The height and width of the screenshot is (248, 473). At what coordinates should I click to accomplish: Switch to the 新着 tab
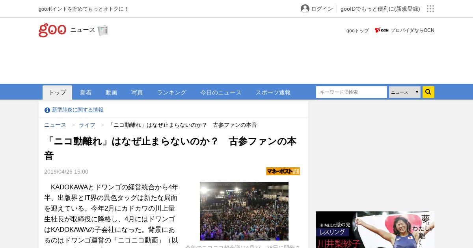tap(86, 93)
